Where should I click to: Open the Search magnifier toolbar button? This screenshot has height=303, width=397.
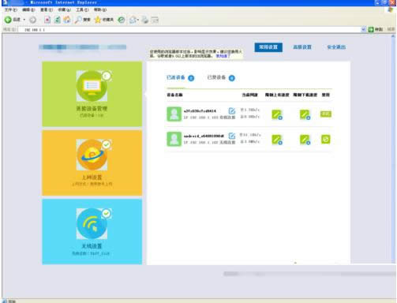pos(82,20)
